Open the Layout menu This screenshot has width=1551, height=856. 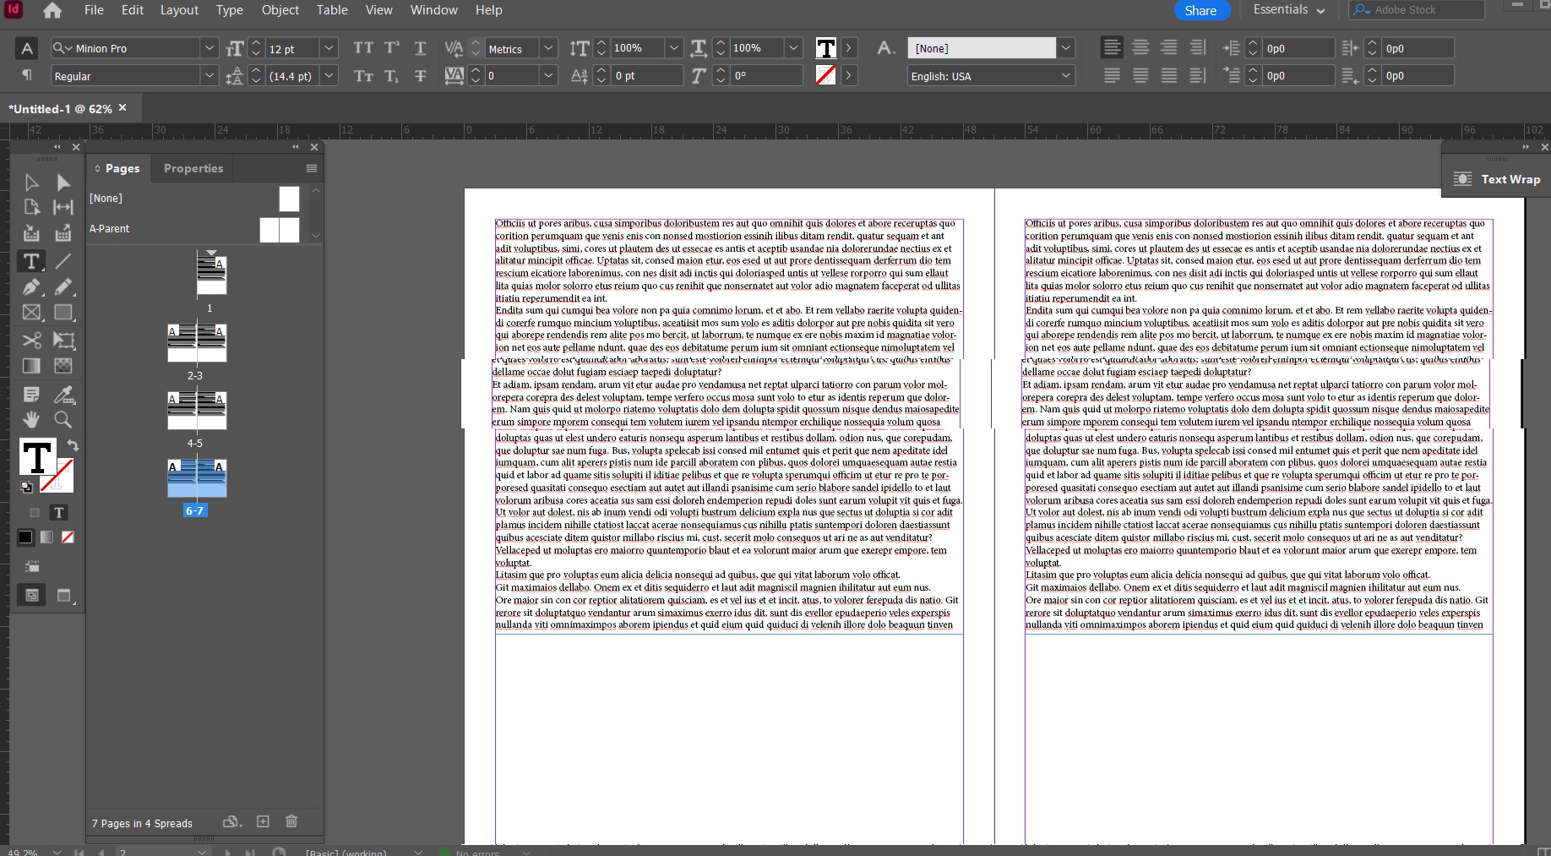pos(179,10)
